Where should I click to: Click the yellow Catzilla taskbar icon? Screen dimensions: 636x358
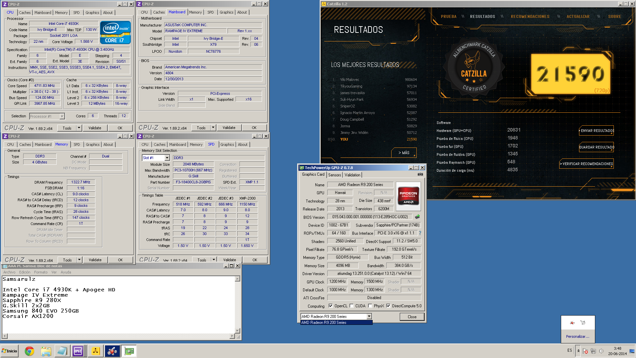coord(95,351)
